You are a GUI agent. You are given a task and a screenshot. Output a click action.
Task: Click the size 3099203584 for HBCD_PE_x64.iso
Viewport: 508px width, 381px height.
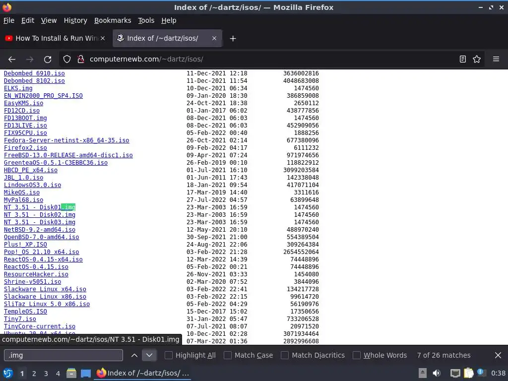[301, 171]
